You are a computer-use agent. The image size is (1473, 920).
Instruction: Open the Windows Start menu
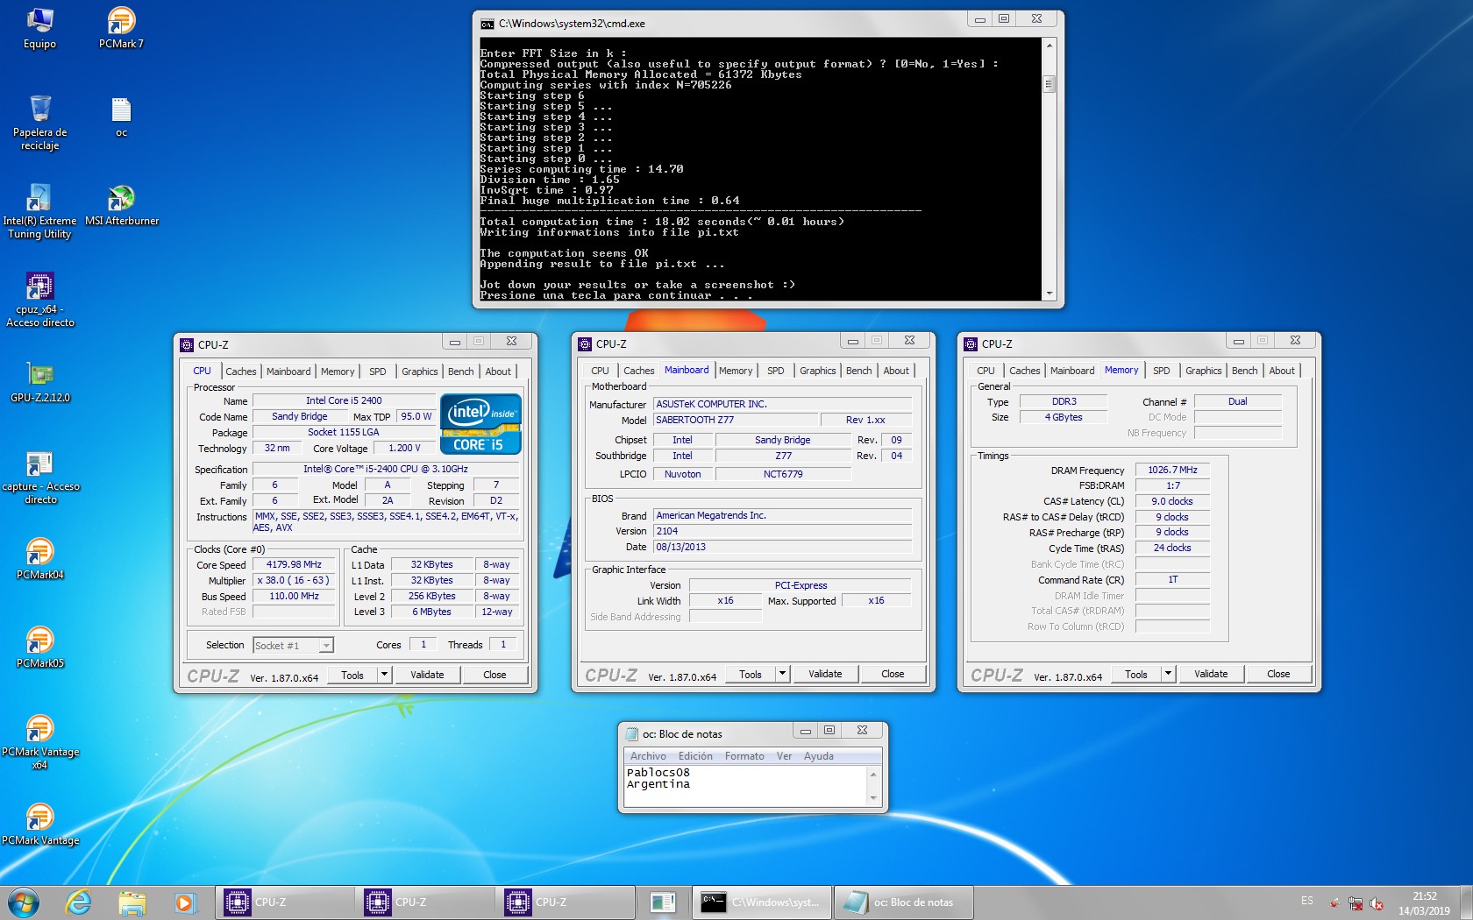[24, 902]
